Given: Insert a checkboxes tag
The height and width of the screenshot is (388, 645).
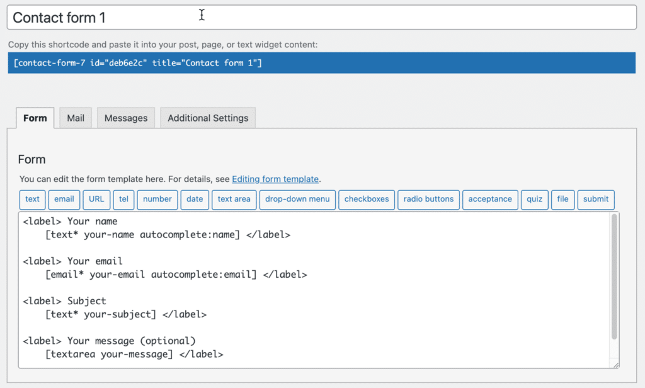Looking at the screenshot, I should [367, 199].
